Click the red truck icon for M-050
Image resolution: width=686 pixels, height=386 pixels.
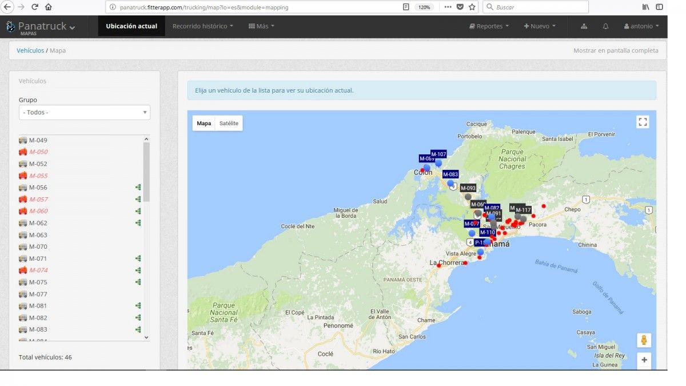23,152
